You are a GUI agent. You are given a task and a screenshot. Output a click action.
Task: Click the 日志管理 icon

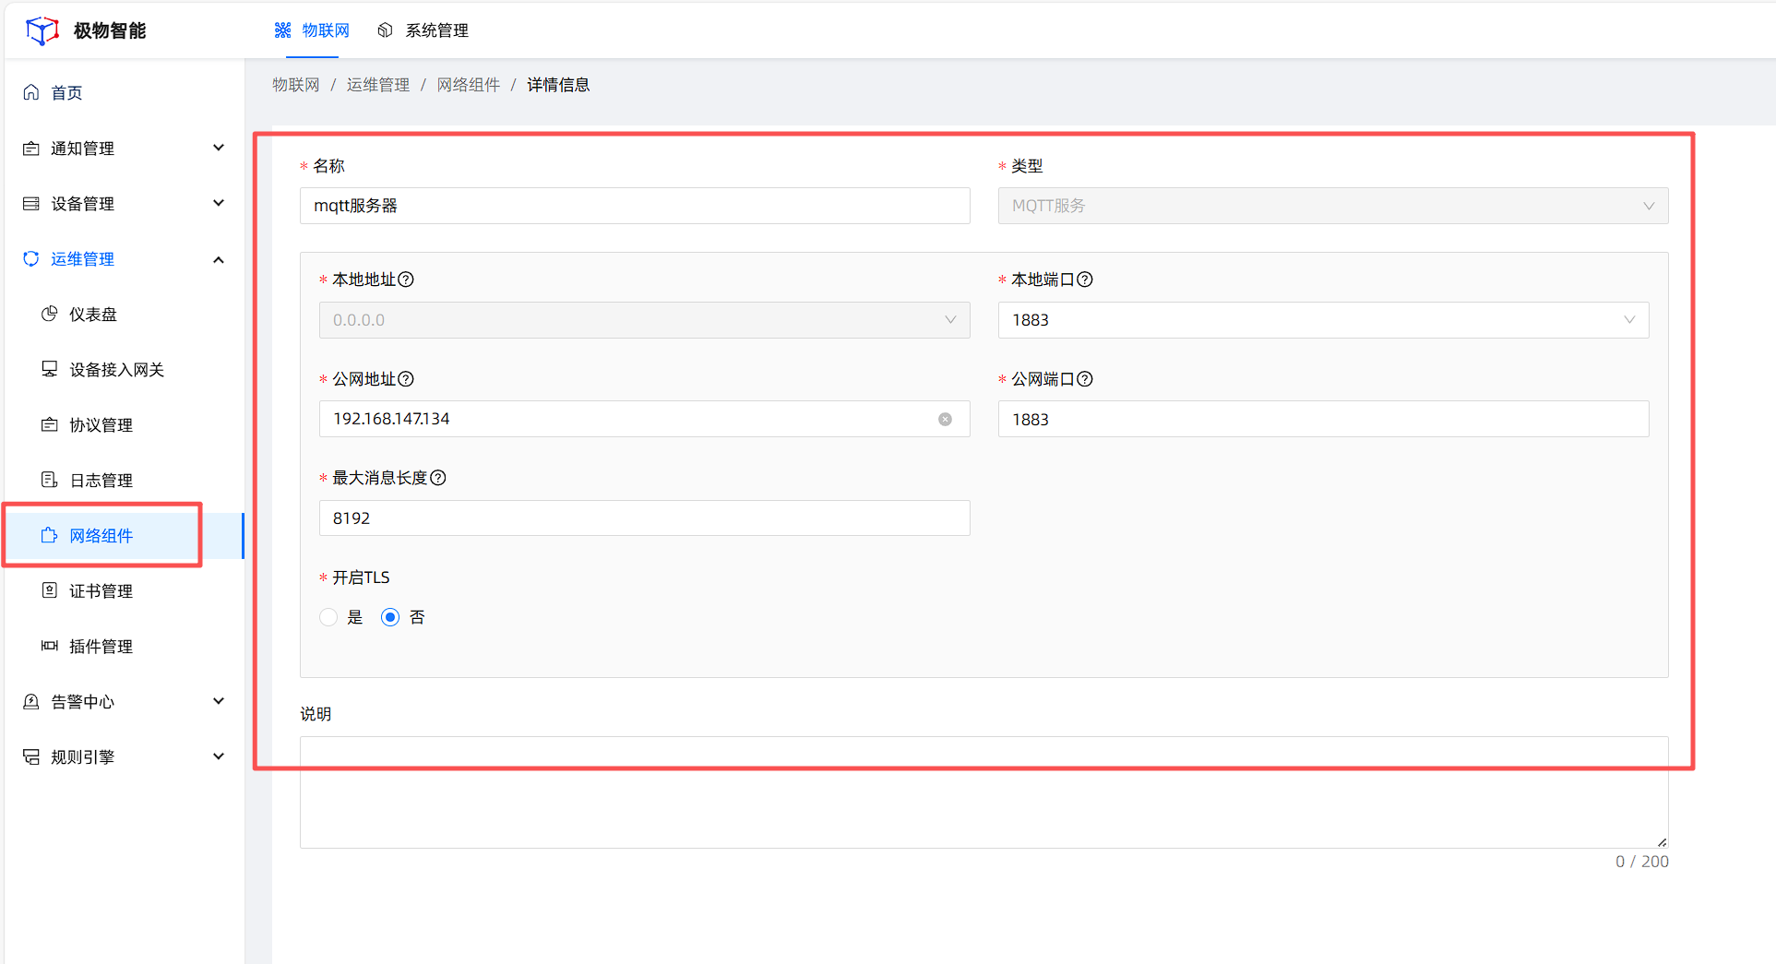click(50, 481)
